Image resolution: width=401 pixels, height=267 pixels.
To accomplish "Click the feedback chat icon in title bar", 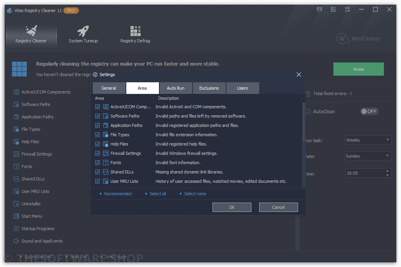I will (319, 9).
